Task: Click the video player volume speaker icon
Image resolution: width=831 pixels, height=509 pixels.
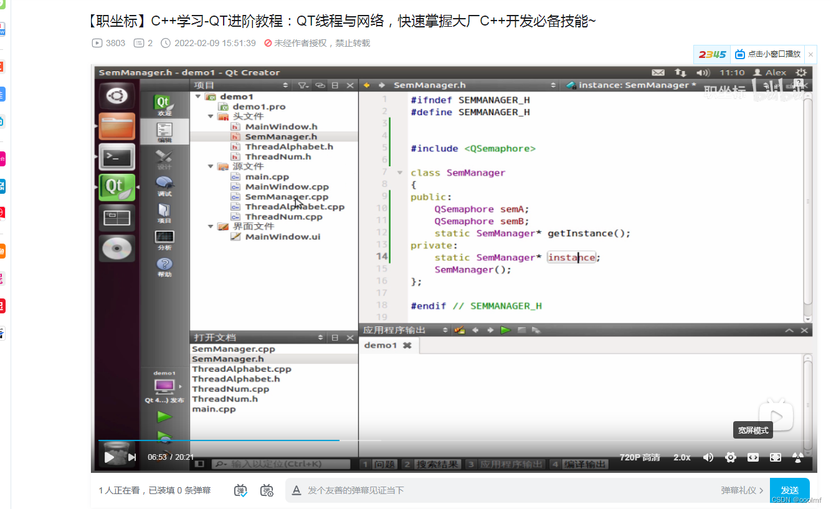Action: [x=708, y=457]
